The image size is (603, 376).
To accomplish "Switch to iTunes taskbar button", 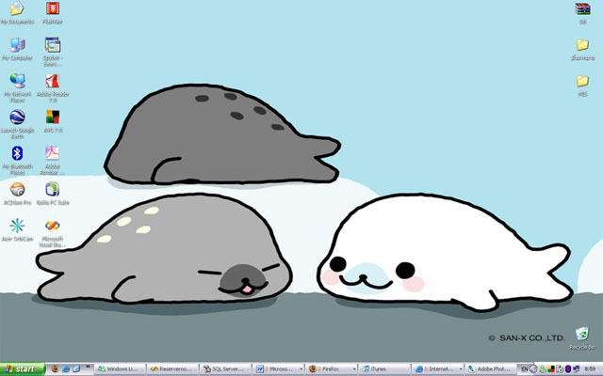I will (x=385, y=369).
